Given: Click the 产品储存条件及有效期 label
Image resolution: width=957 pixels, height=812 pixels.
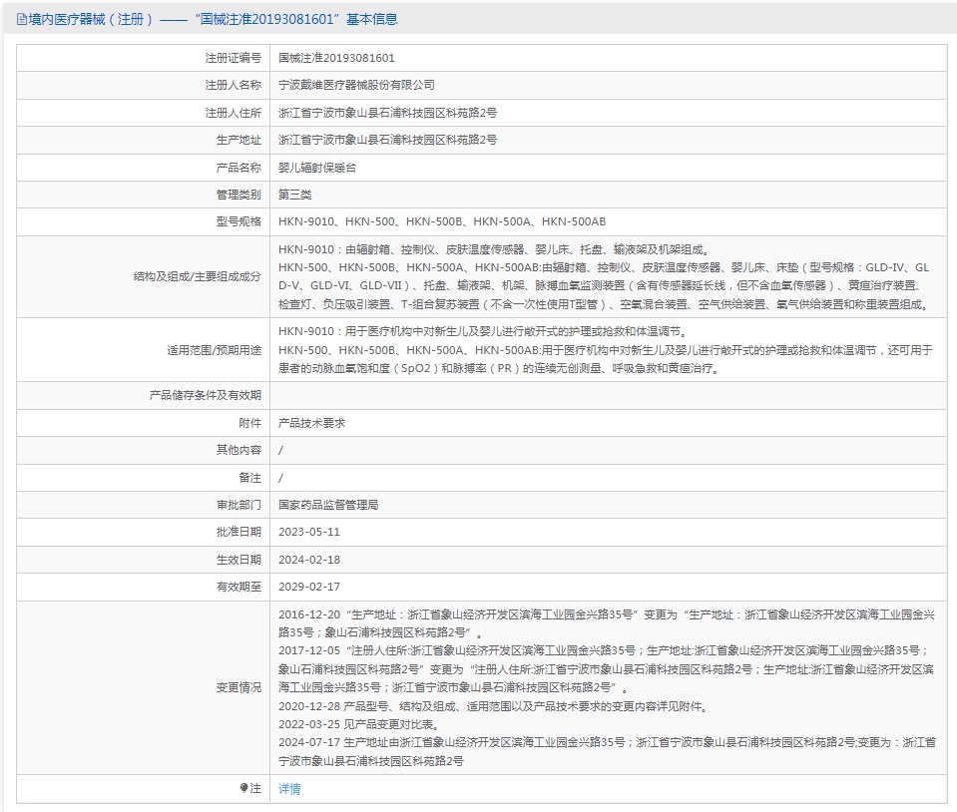Looking at the screenshot, I should (206, 395).
